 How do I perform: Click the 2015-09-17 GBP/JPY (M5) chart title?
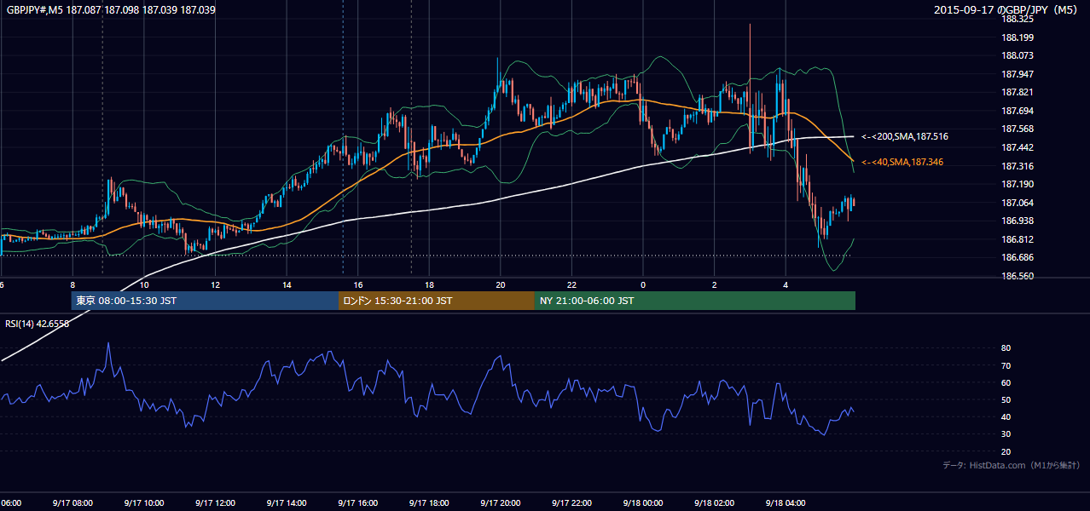[1007, 10]
